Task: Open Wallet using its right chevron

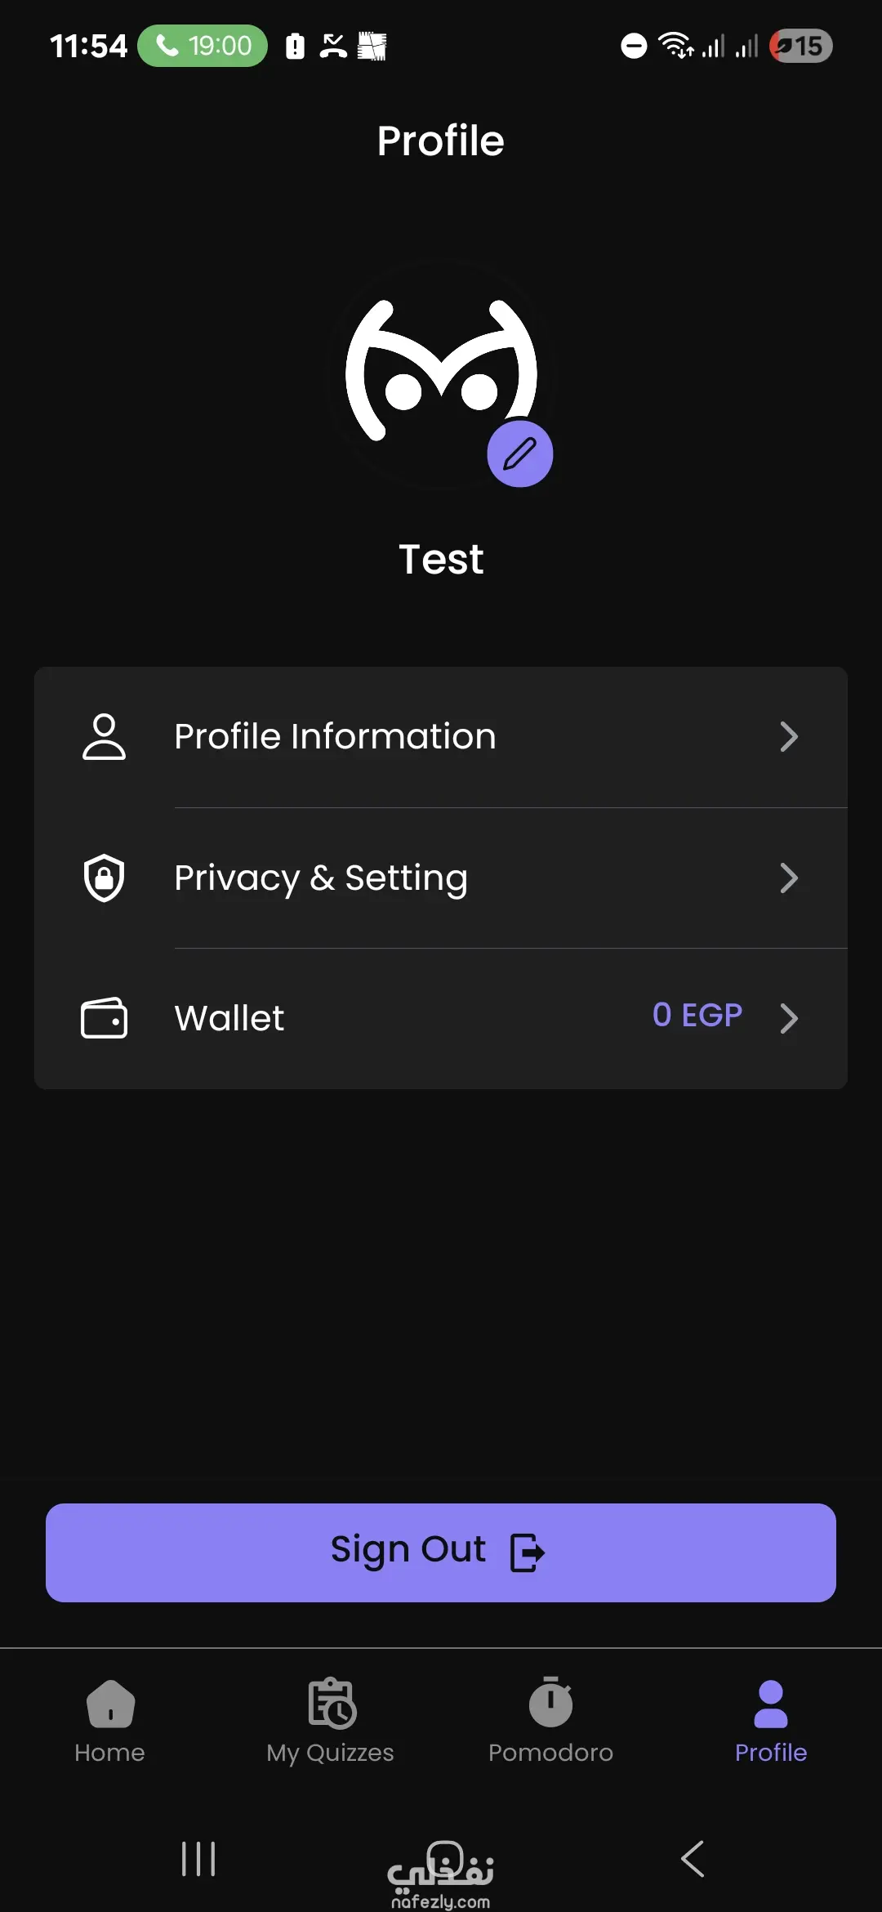Action: point(788,1018)
